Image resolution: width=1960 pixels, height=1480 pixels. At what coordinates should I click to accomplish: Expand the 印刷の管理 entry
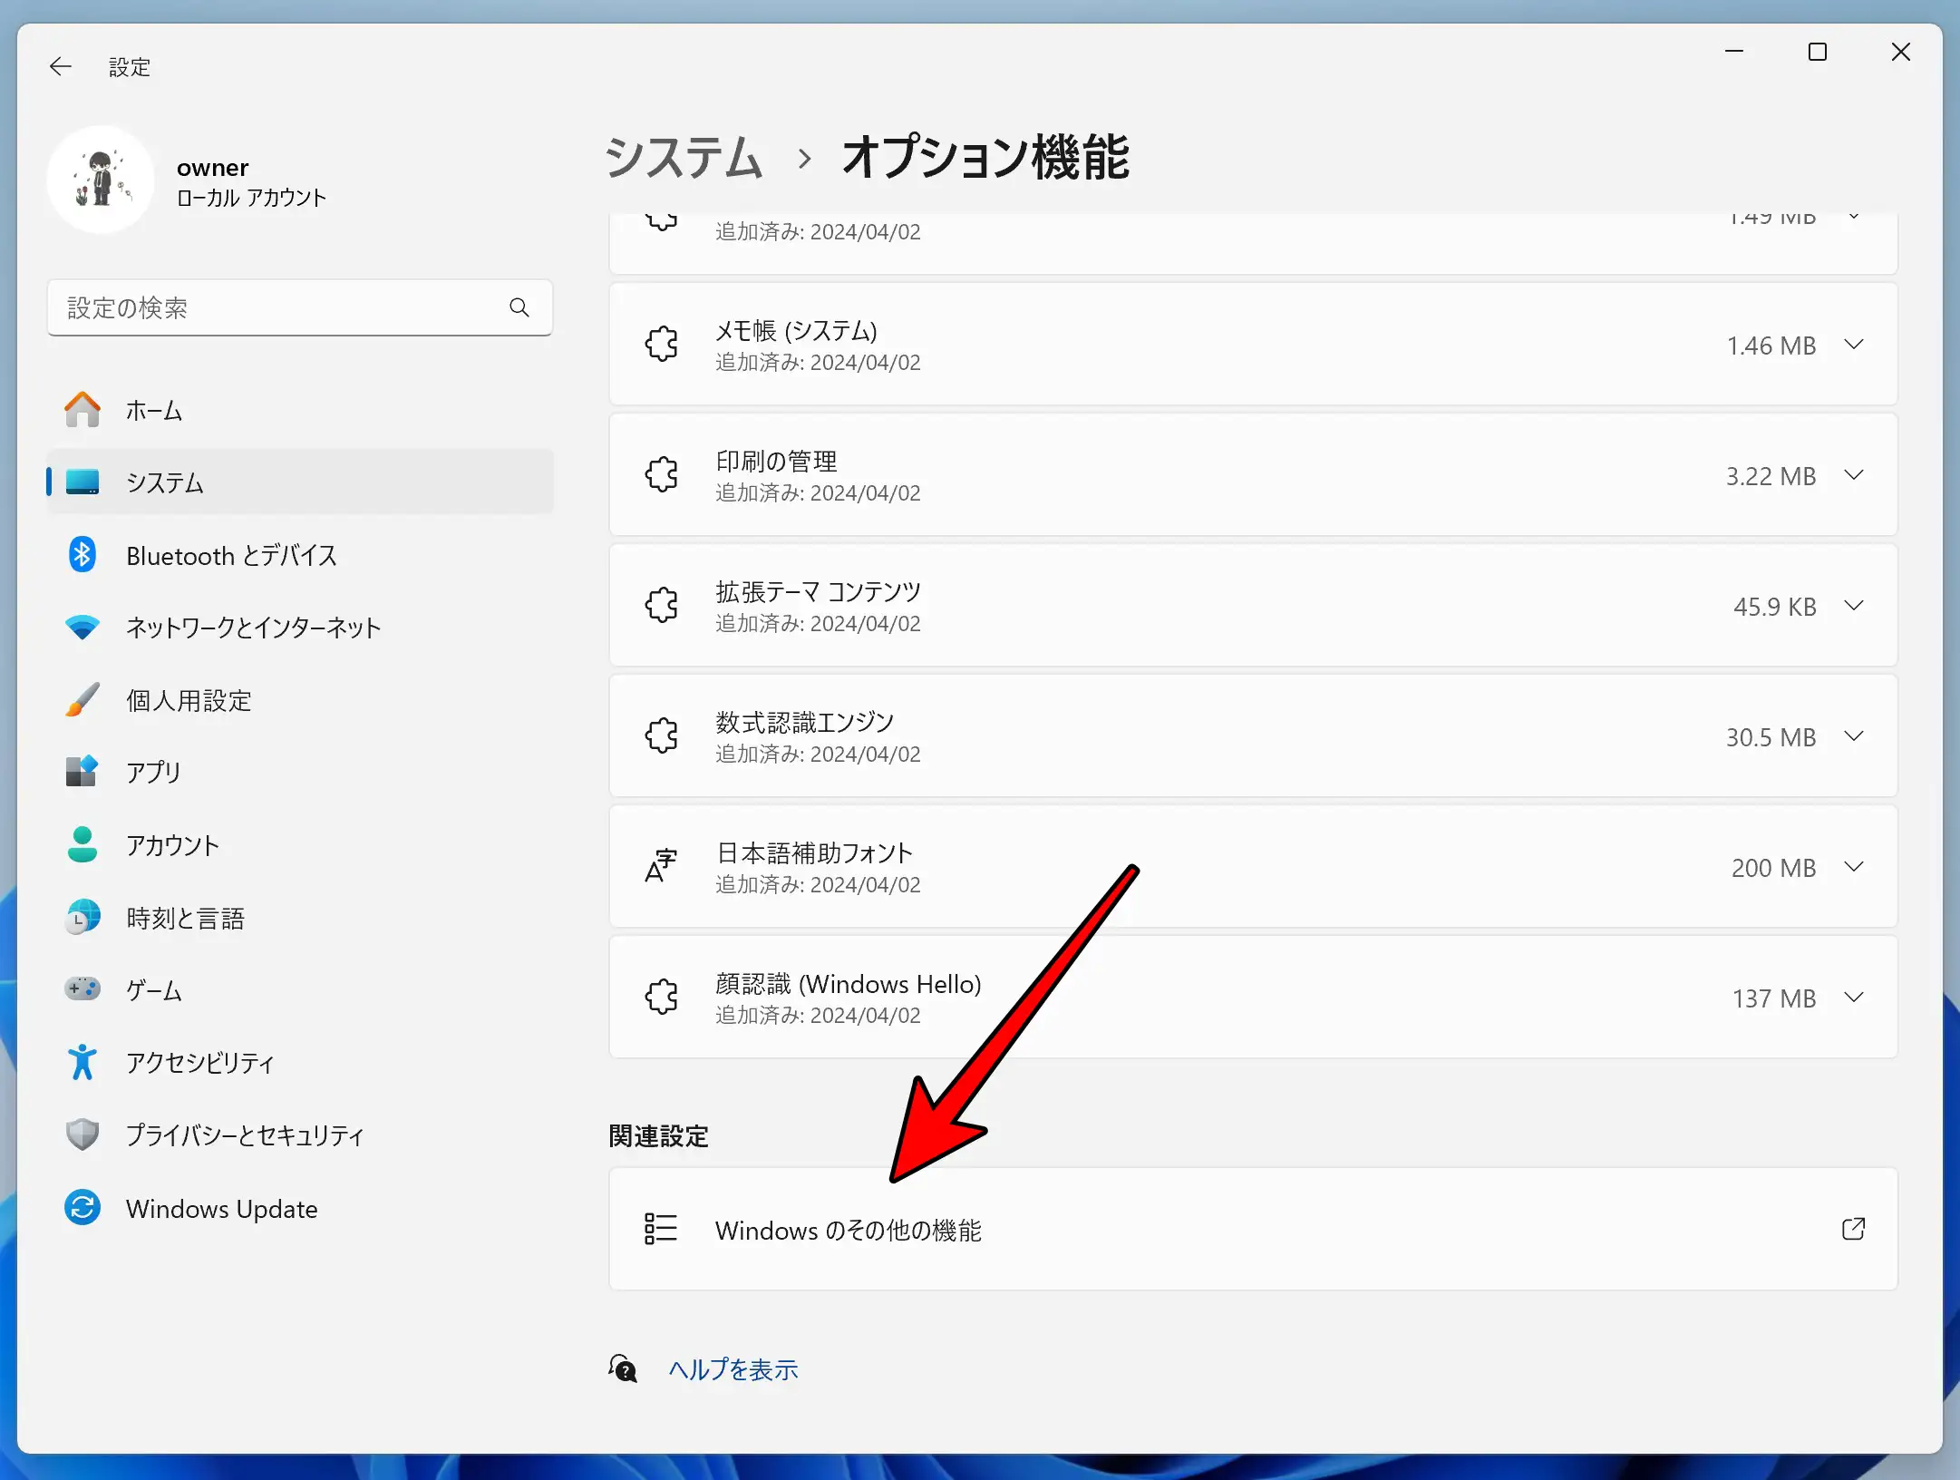point(1854,474)
